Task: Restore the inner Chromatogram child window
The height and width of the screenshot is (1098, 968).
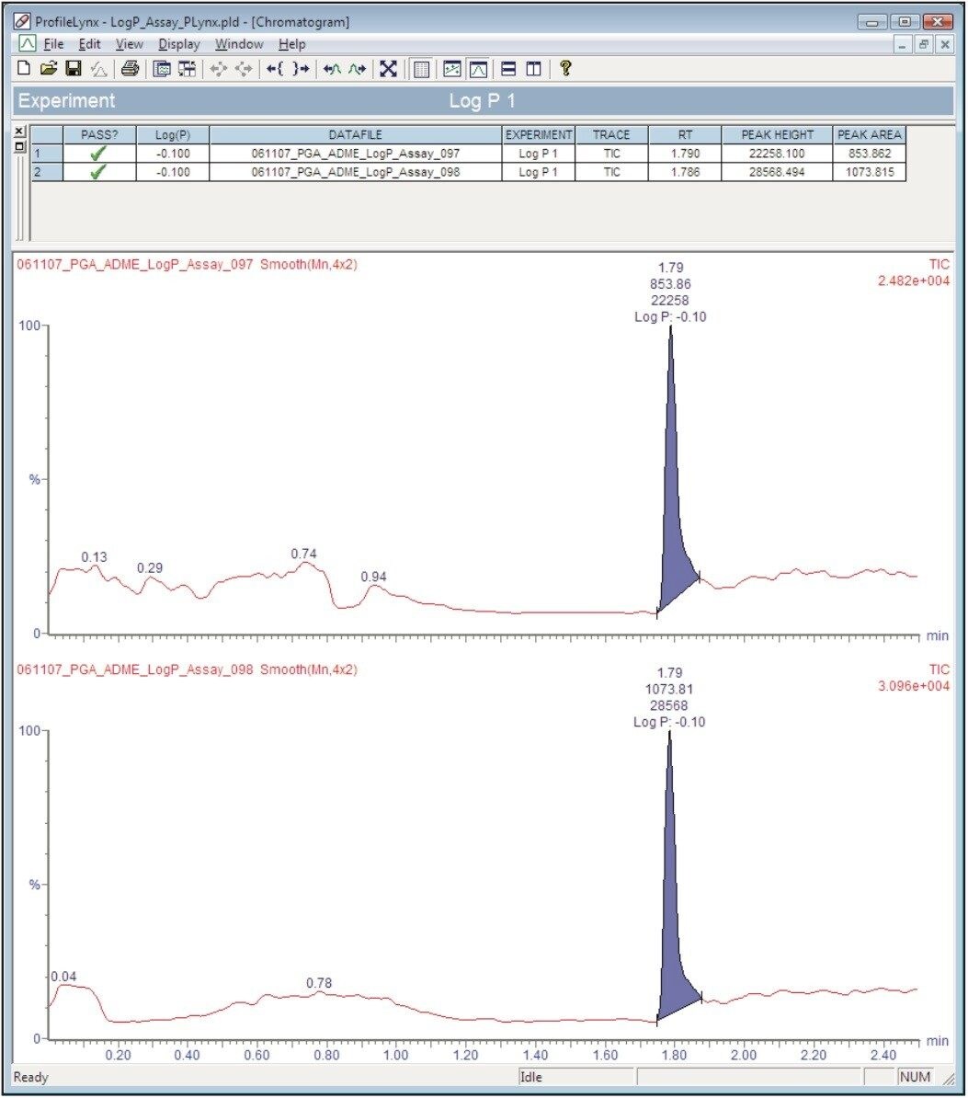Action: pos(924,44)
